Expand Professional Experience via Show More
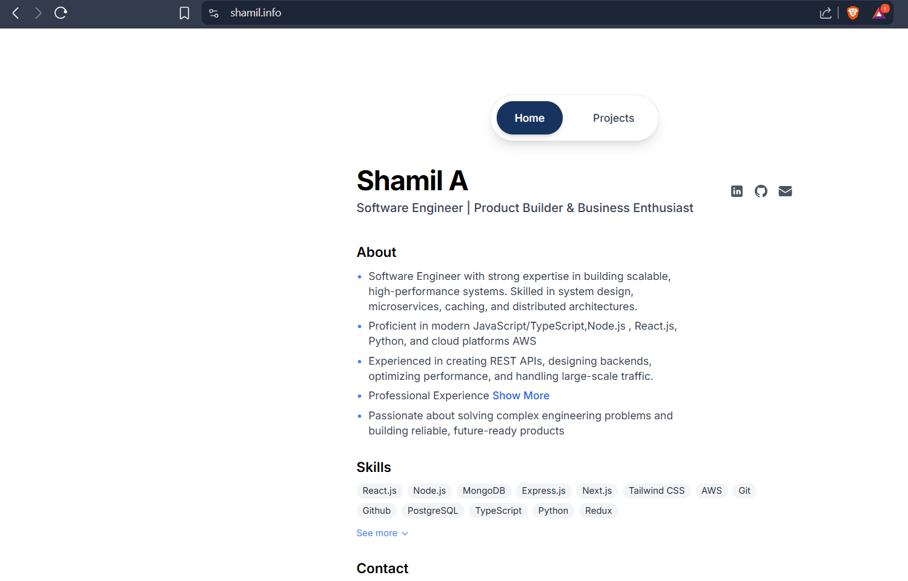Viewport: 908px width, 581px height. click(520, 396)
